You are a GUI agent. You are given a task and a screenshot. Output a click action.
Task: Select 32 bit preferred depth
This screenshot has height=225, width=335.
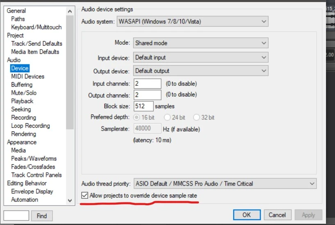(x=204, y=117)
